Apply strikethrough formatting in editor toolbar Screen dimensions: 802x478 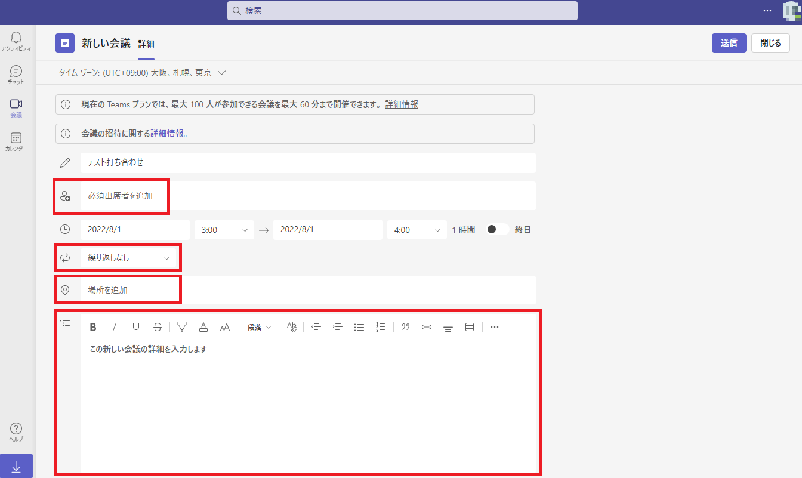tap(157, 327)
